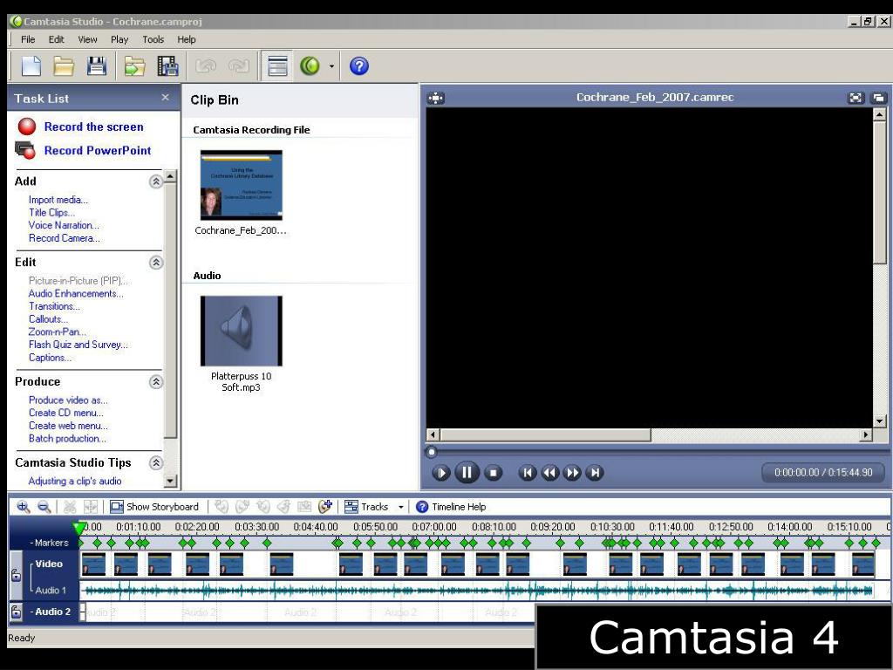Image resolution: width=893 pixels, height=670 pixels.
Task: Click the Title Clips link
Action: (51, 213)
